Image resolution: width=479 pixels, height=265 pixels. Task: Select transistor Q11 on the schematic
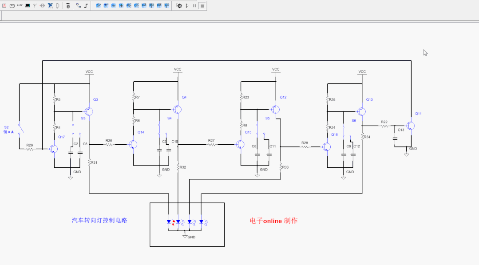tap(410, 126)
